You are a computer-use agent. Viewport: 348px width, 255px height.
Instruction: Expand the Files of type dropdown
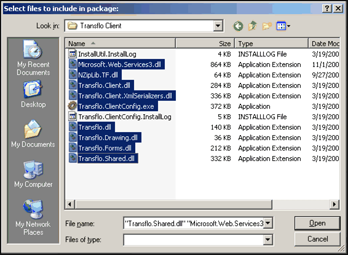[x=268, y=240]
